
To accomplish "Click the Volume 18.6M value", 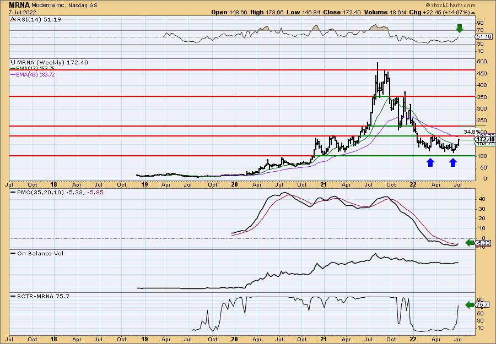I will tap(385, 12).
